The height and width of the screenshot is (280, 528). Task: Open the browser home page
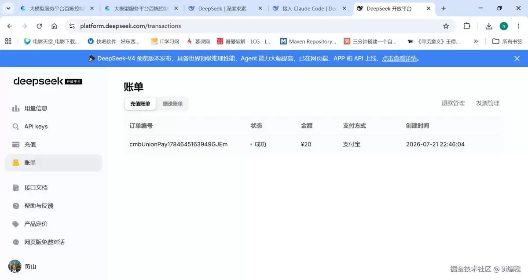(x=54, y=26)
